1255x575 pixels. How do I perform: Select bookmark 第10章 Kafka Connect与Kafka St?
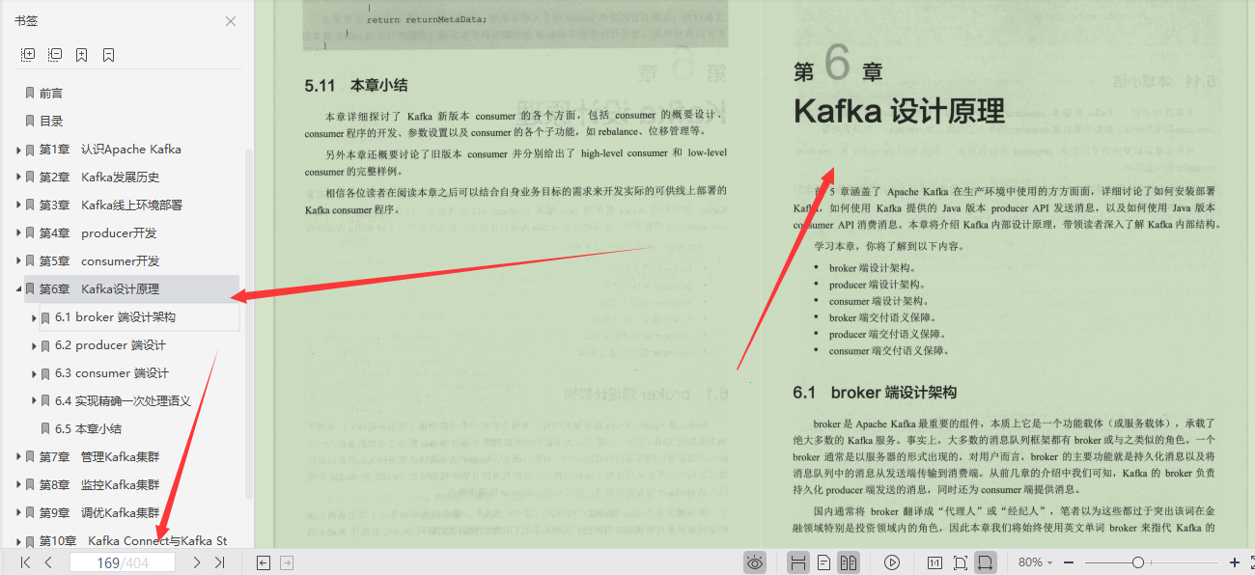point(133,541)
